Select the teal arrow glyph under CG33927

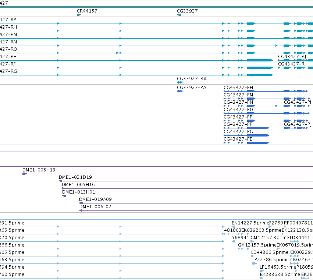(179, 15)
